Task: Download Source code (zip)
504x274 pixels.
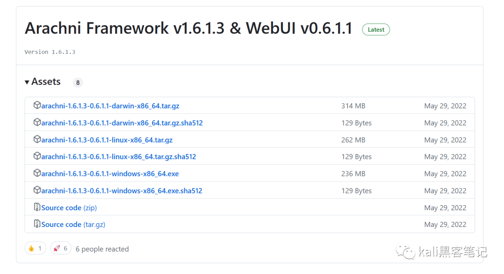Action: (x=69, y=208)
